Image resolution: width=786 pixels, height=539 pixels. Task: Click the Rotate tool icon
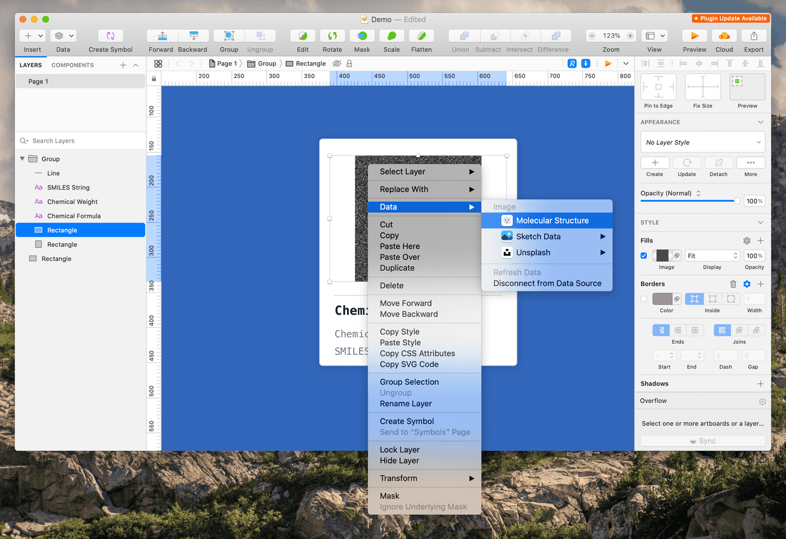pyautogui.click(x=332, y=36)
